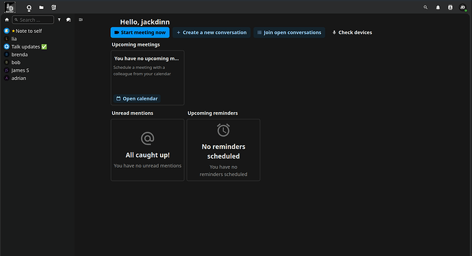472x256 pixels.
Task: Open the conversation filter dropdown
Action: click(60, 20)
